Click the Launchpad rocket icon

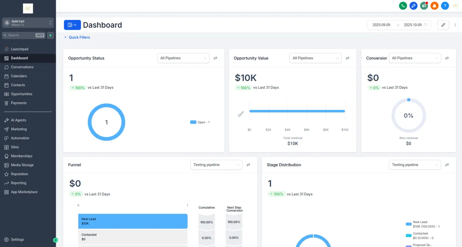tap(7, 49)
